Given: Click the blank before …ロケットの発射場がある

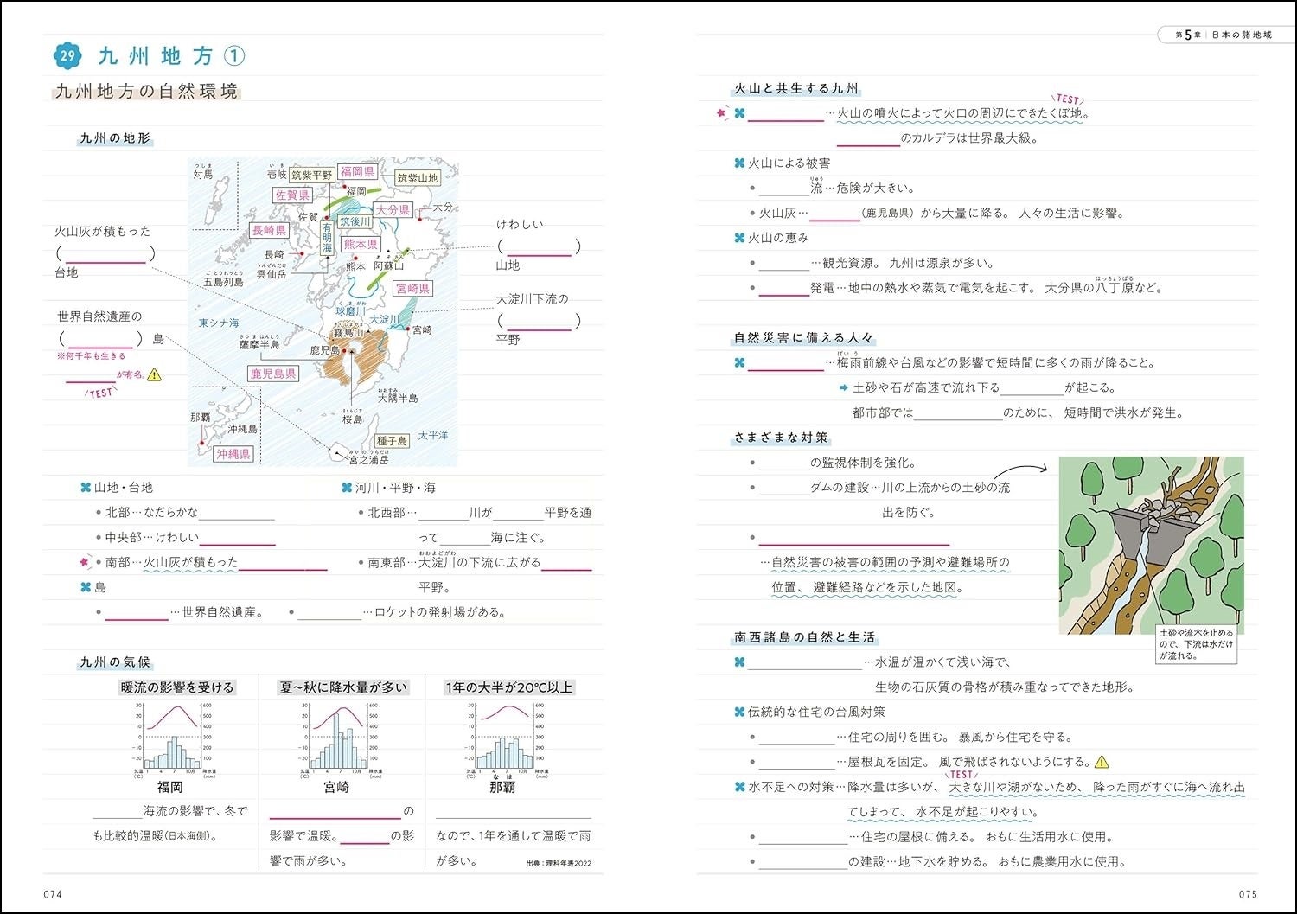Looking at the screenshot, I should (x=329, y=612).
